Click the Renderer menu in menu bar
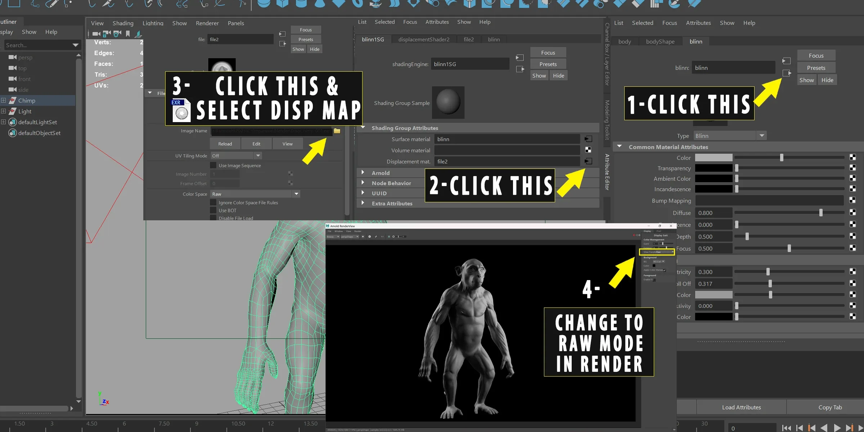Image resolution: width=864 pixels, height=432 pixels. point(207,23)
